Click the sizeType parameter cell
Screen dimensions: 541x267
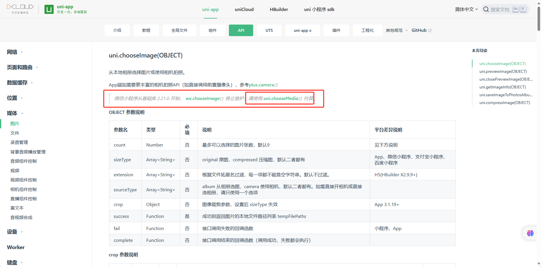point(125,160)
